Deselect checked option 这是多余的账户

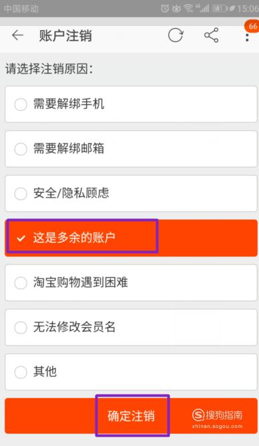coord(131,238)
